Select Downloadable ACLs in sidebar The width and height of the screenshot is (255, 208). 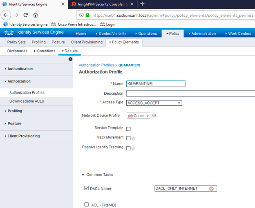coord(27,101)
